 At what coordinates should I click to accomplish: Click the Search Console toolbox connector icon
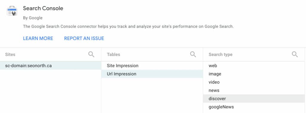pos(12,11)
